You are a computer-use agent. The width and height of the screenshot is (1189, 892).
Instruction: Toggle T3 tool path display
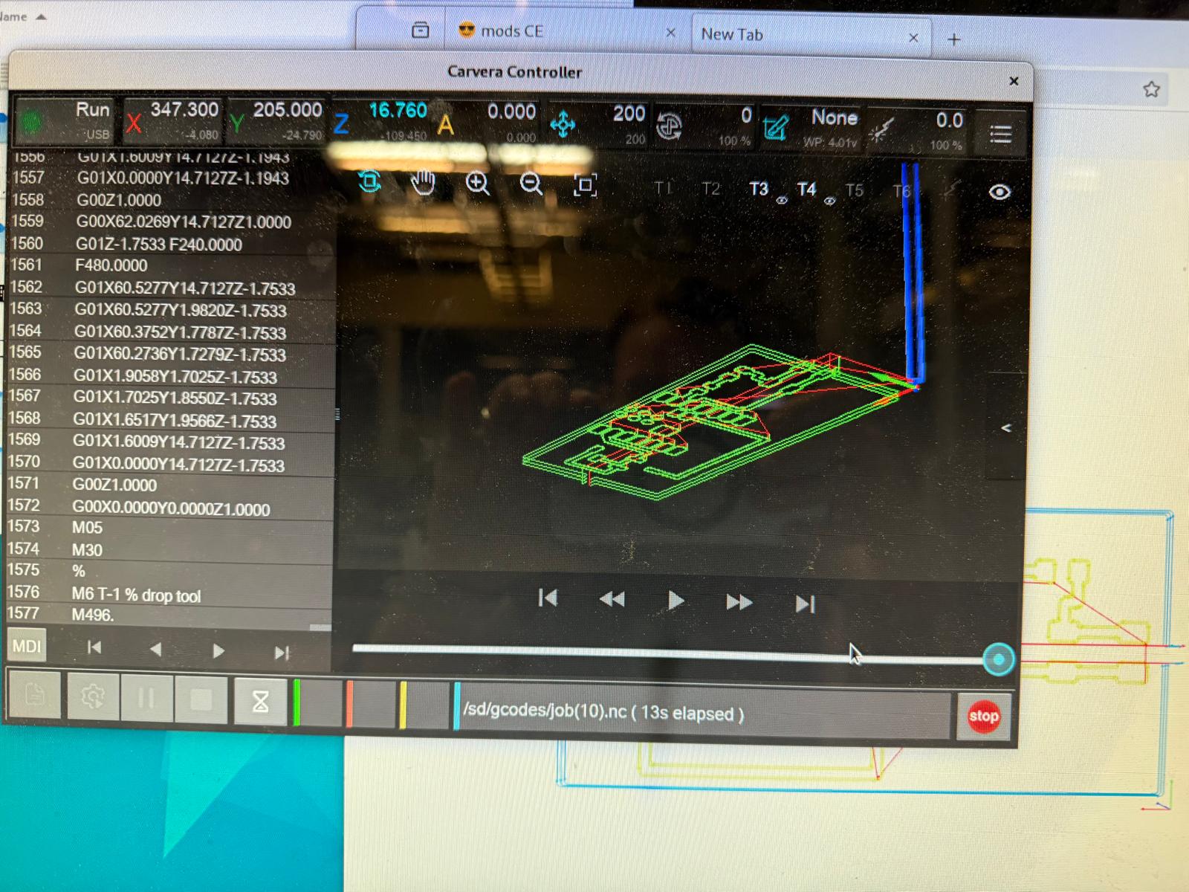tap(759, 190)
